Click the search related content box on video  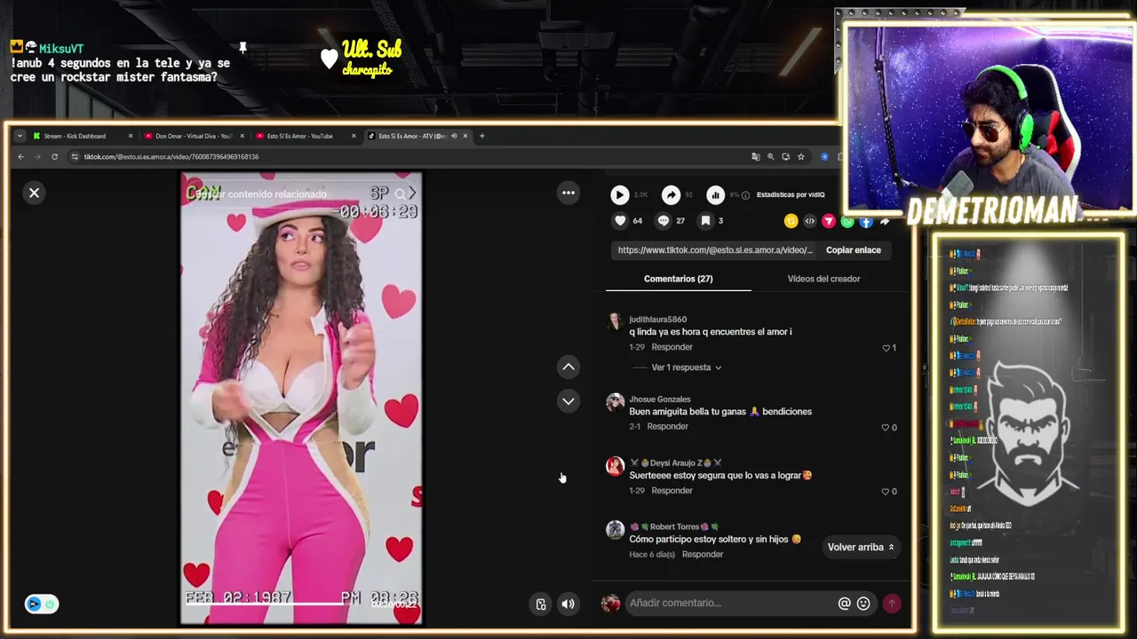tap(302, 193)
